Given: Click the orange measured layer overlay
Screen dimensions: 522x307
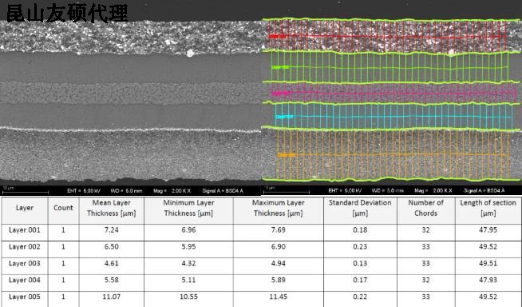Looking at the screenshot, I should [394, 155].
